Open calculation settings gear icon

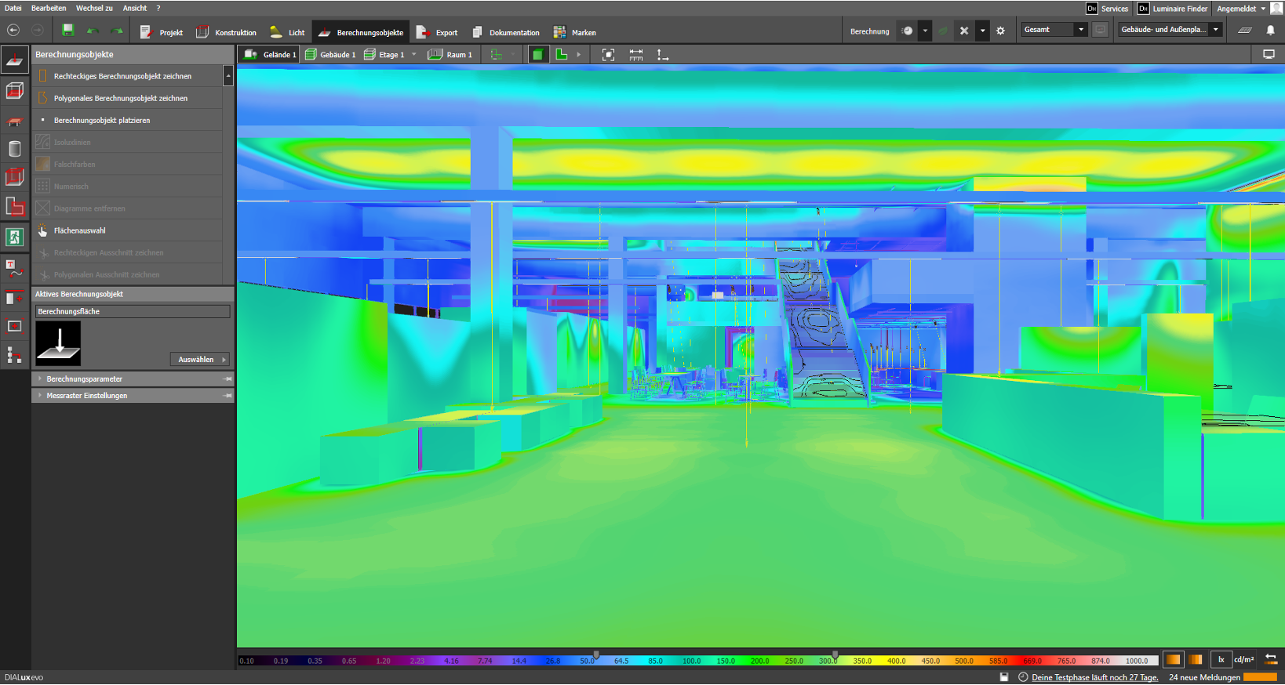[1000, 31]
